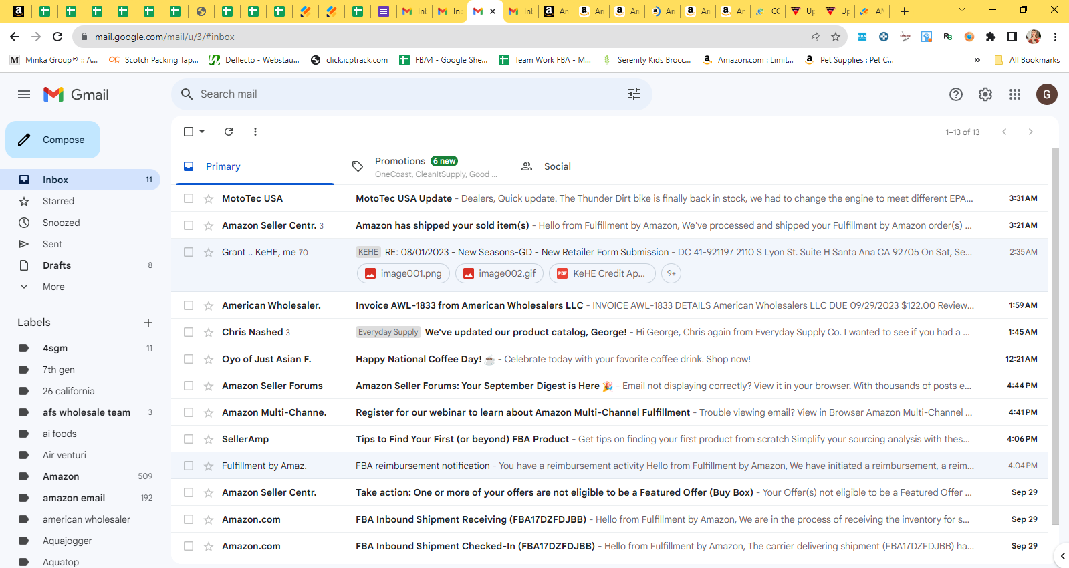Check the American Wholesaler email
The image size is (1069, 568).
(189, 305)
